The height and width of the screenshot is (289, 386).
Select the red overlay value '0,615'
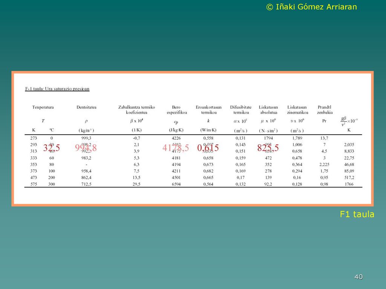[208, 148]
